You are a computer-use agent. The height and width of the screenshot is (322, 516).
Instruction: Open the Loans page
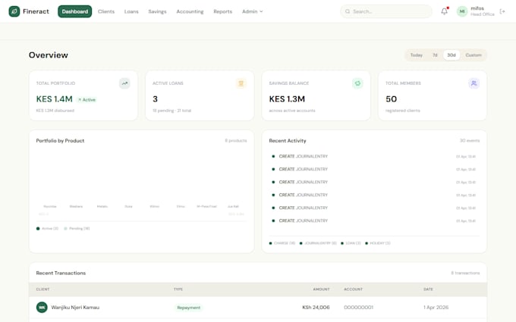click(x=131, y=11)
